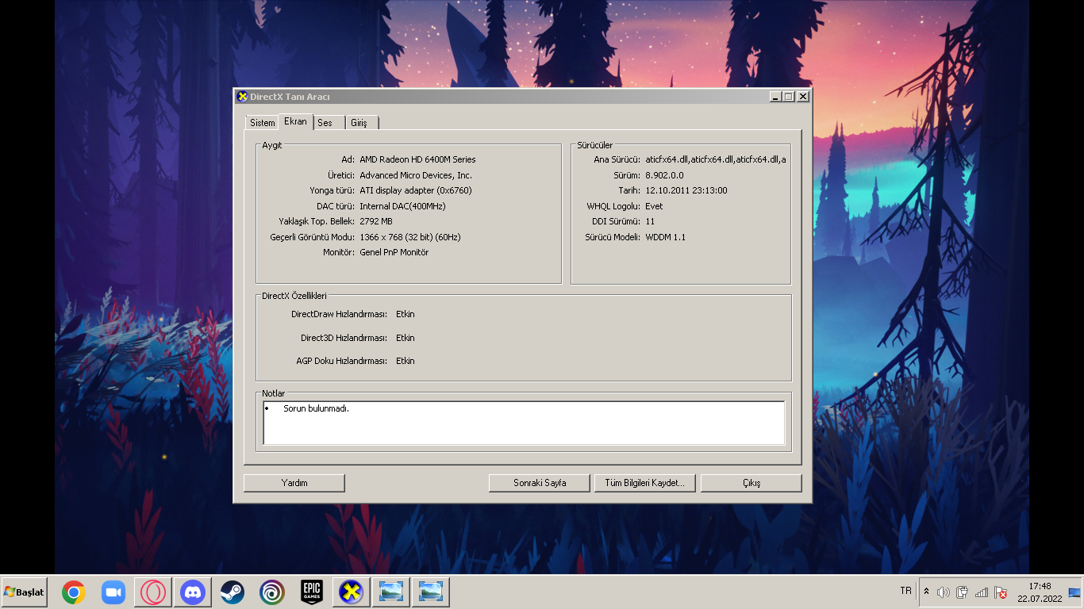The height and width of the screenshot is (609, 1084).
Task: Close the DirectX Tanı Aracı window
Action: (x=803, y=97)
